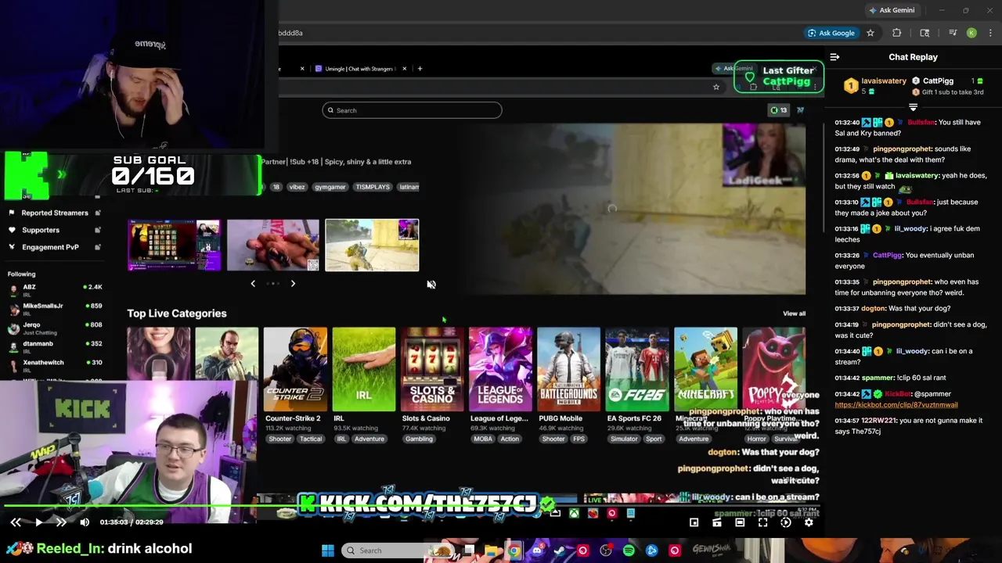This screenshot has height=563, width=1002.
Task: Open Chrome from the taskbar
Action: coord(514,550)
